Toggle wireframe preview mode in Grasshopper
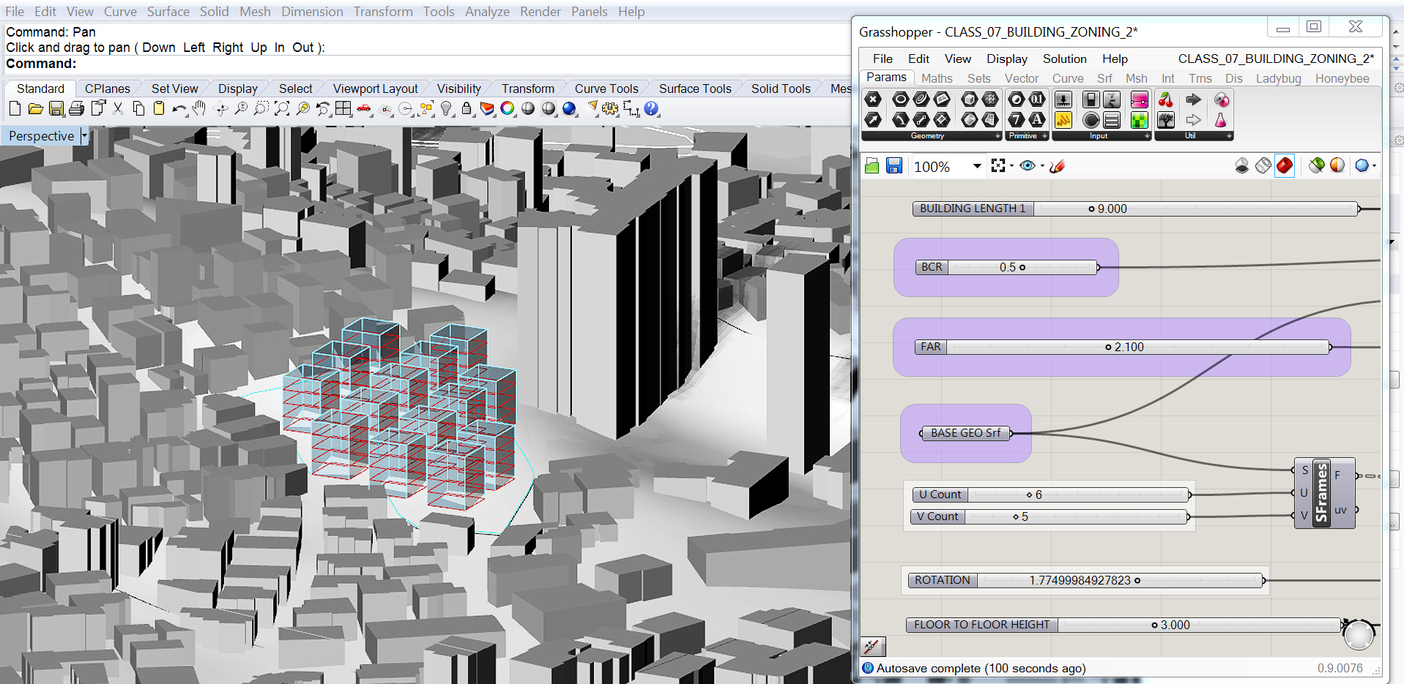The image size is (1404, 684). click(x=1263, y=166)
